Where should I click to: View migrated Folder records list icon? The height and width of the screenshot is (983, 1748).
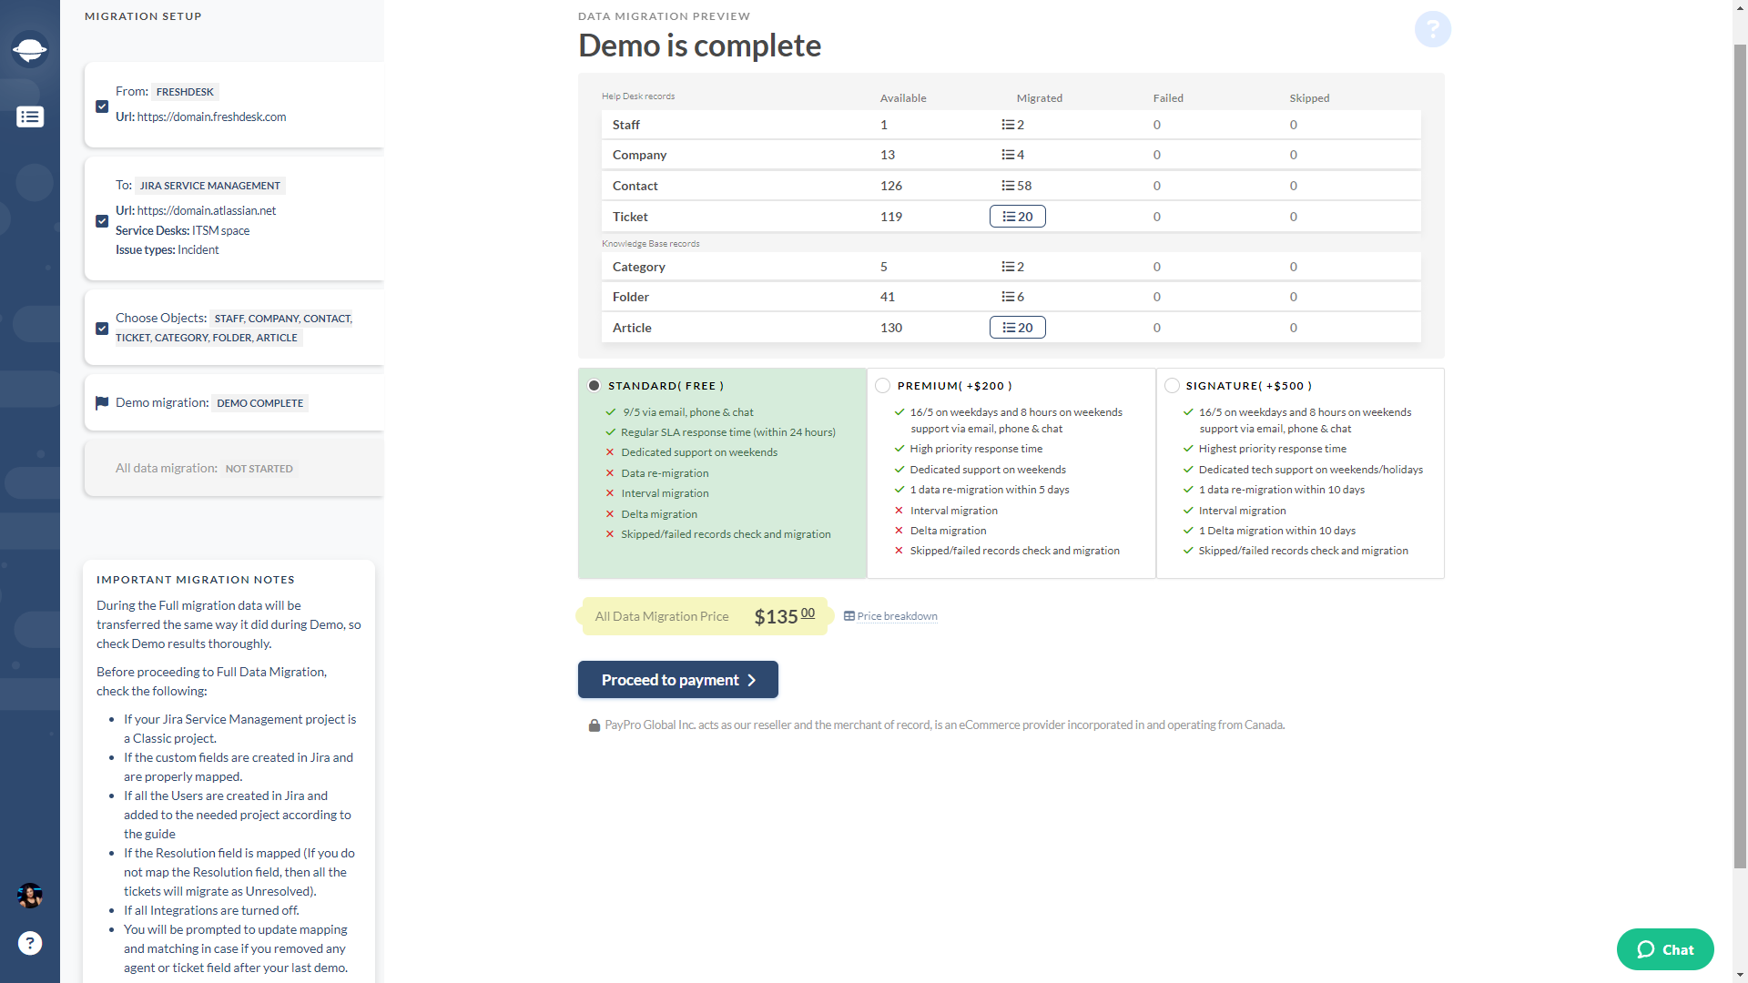tap(1008, 297)
